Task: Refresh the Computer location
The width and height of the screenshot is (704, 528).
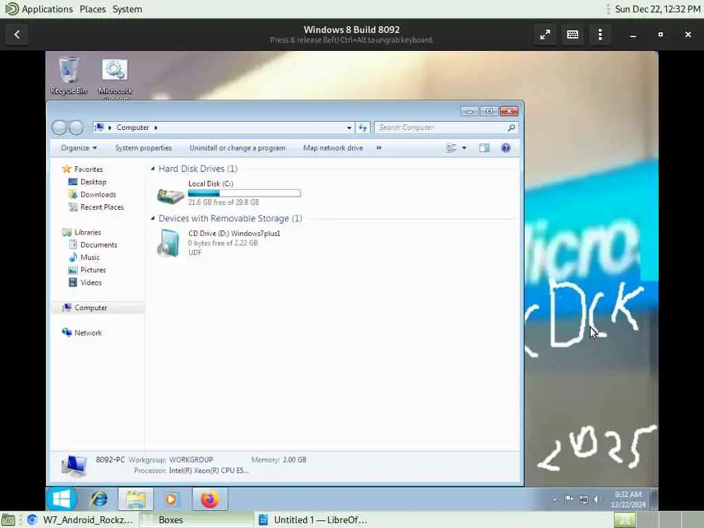Action: tap(363, 128)
